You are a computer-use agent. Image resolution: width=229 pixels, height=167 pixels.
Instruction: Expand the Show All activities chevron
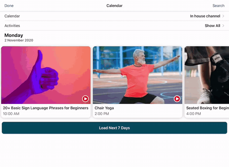click(x=223, y=25)
